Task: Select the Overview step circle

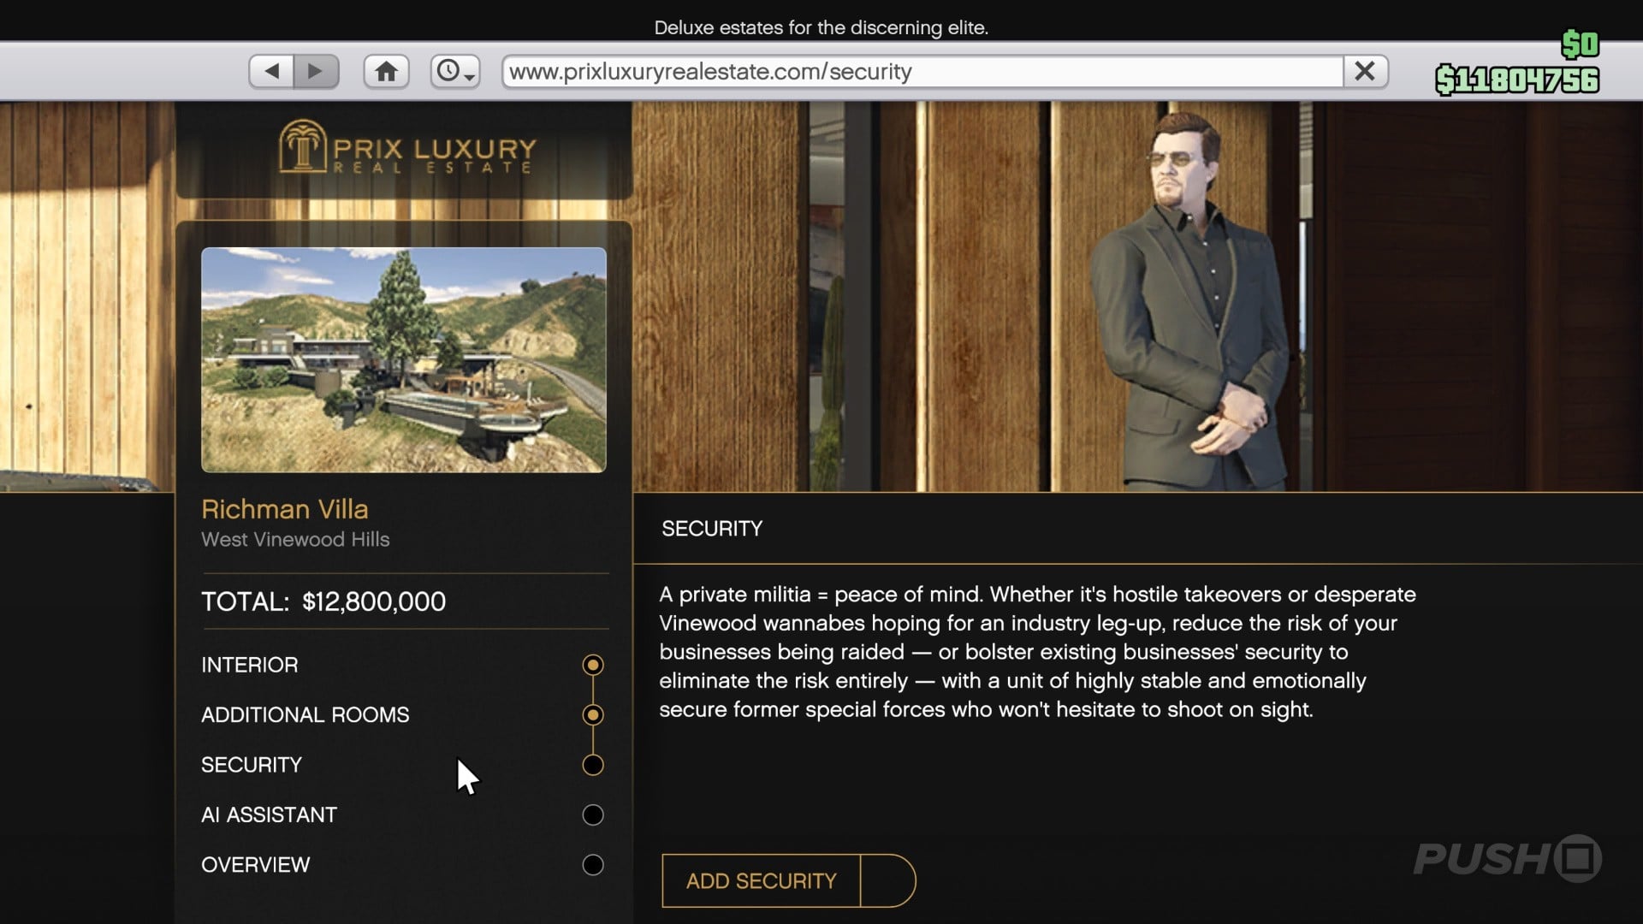Action: [593, 865]
